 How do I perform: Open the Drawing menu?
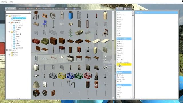click(4, 2)
